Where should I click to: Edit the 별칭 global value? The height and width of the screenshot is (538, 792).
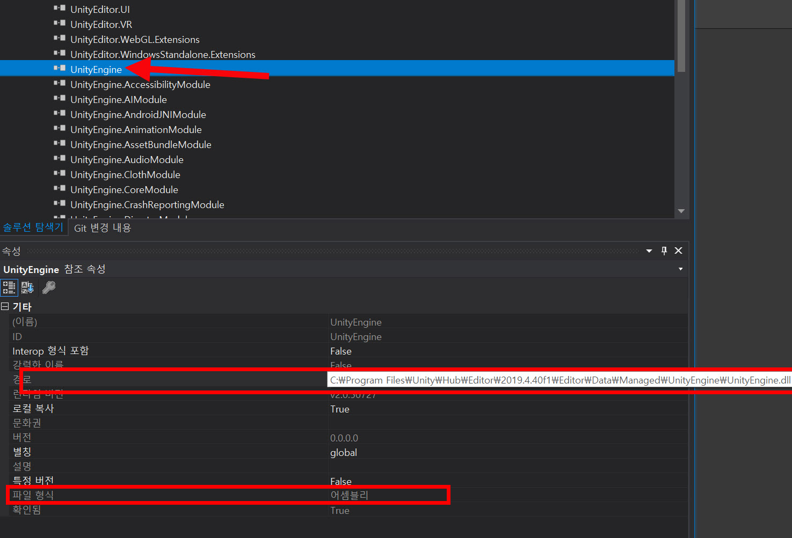click(344, 452)
